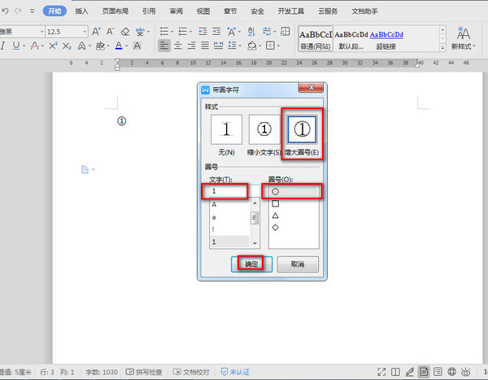Screen dimensions: 488x380
Task: Expand the 新样式 dropdown
Action: tap(464, 46)
